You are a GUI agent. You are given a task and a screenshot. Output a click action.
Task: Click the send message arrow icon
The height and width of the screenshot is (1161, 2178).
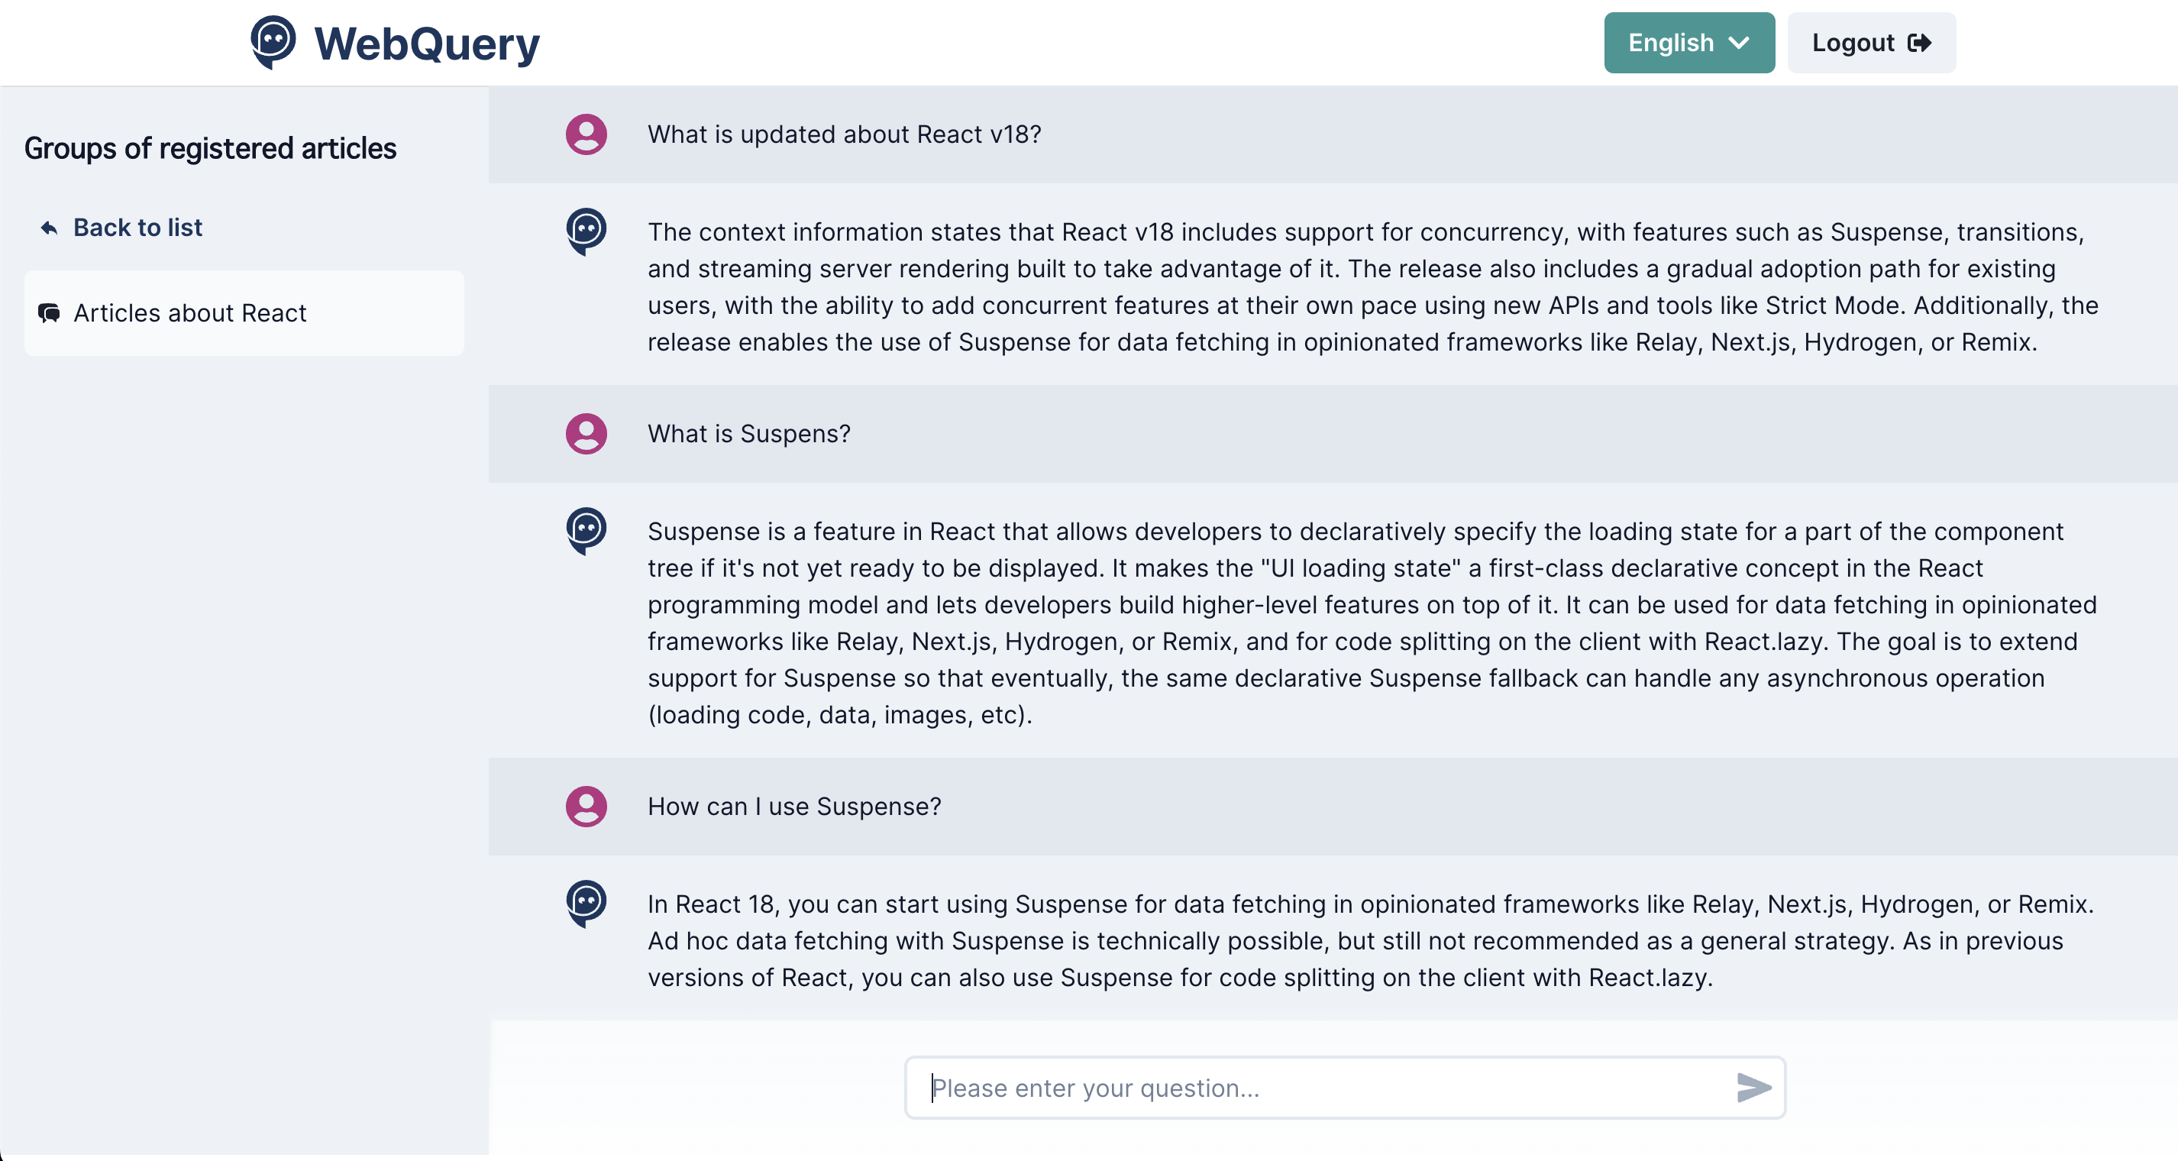coord(1754,1088)
